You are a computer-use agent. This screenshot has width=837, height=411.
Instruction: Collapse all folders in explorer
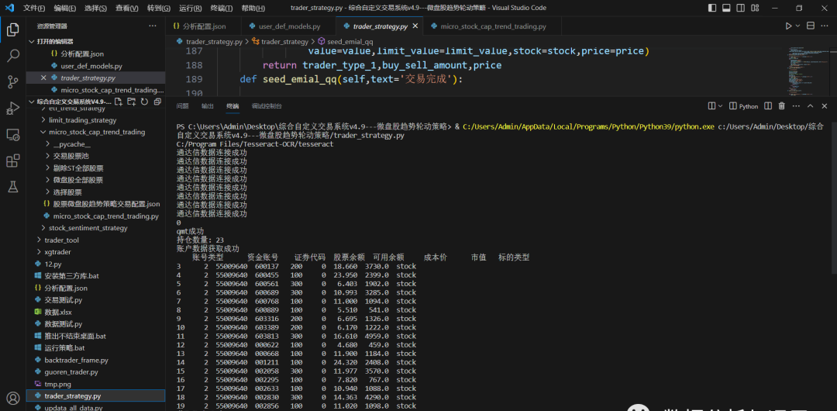[157, 102]
